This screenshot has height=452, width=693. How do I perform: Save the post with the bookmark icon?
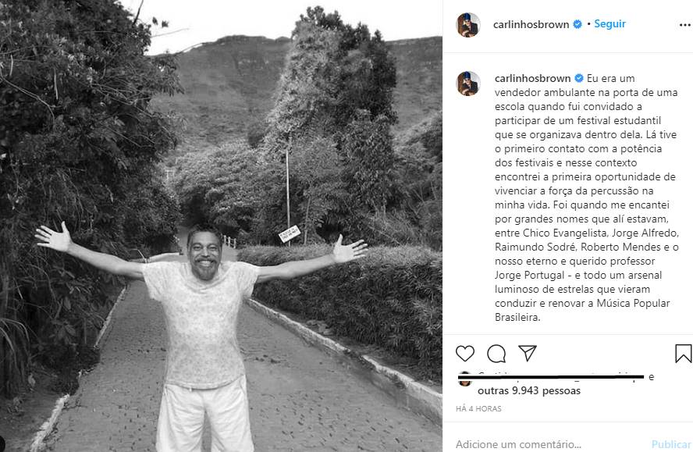pyautogui.click(x=683, y=354)
